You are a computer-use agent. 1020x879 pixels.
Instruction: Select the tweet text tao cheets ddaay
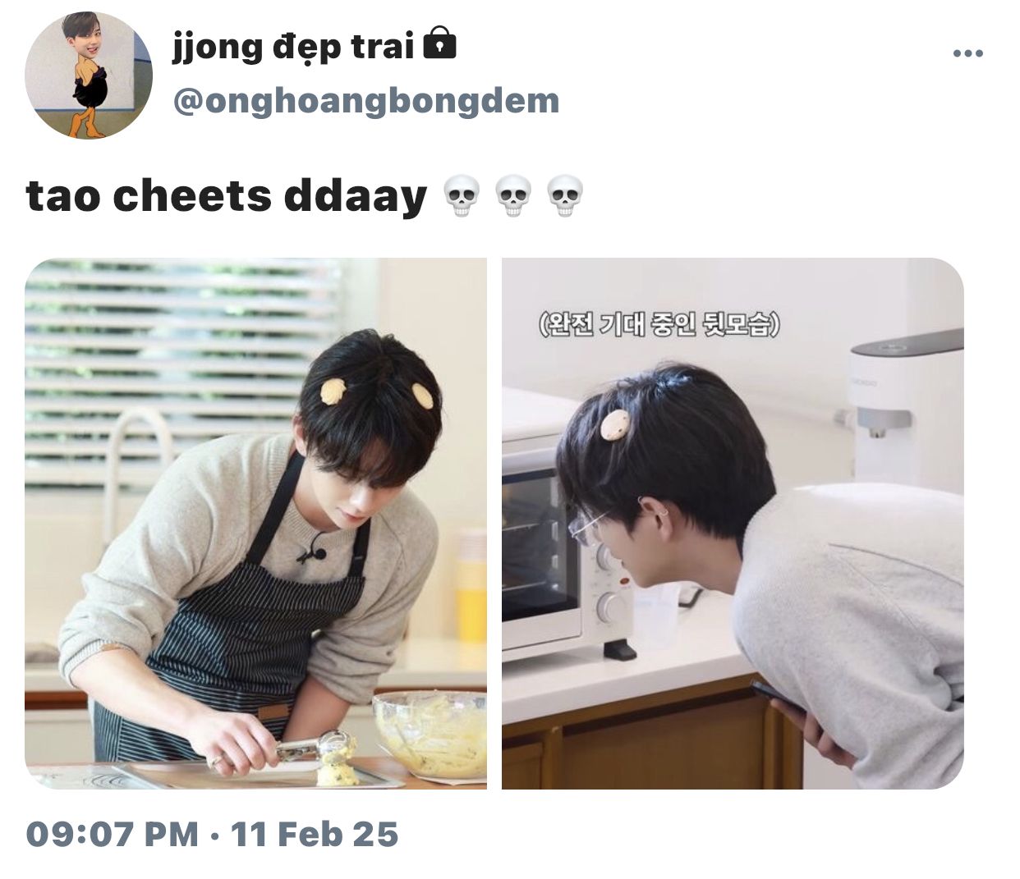click(x=227, y=197)
